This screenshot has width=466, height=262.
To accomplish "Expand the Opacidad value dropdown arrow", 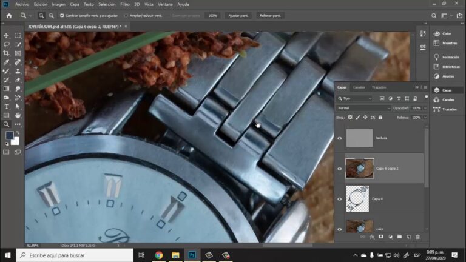I will click(425, 108).
